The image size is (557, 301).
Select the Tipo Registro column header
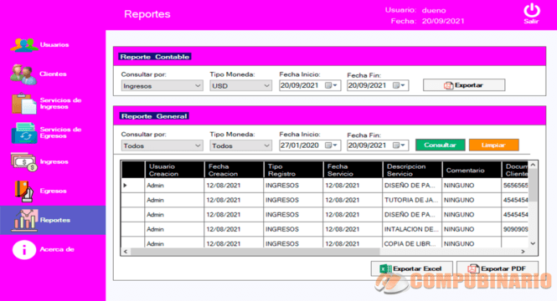pos(293,170)
